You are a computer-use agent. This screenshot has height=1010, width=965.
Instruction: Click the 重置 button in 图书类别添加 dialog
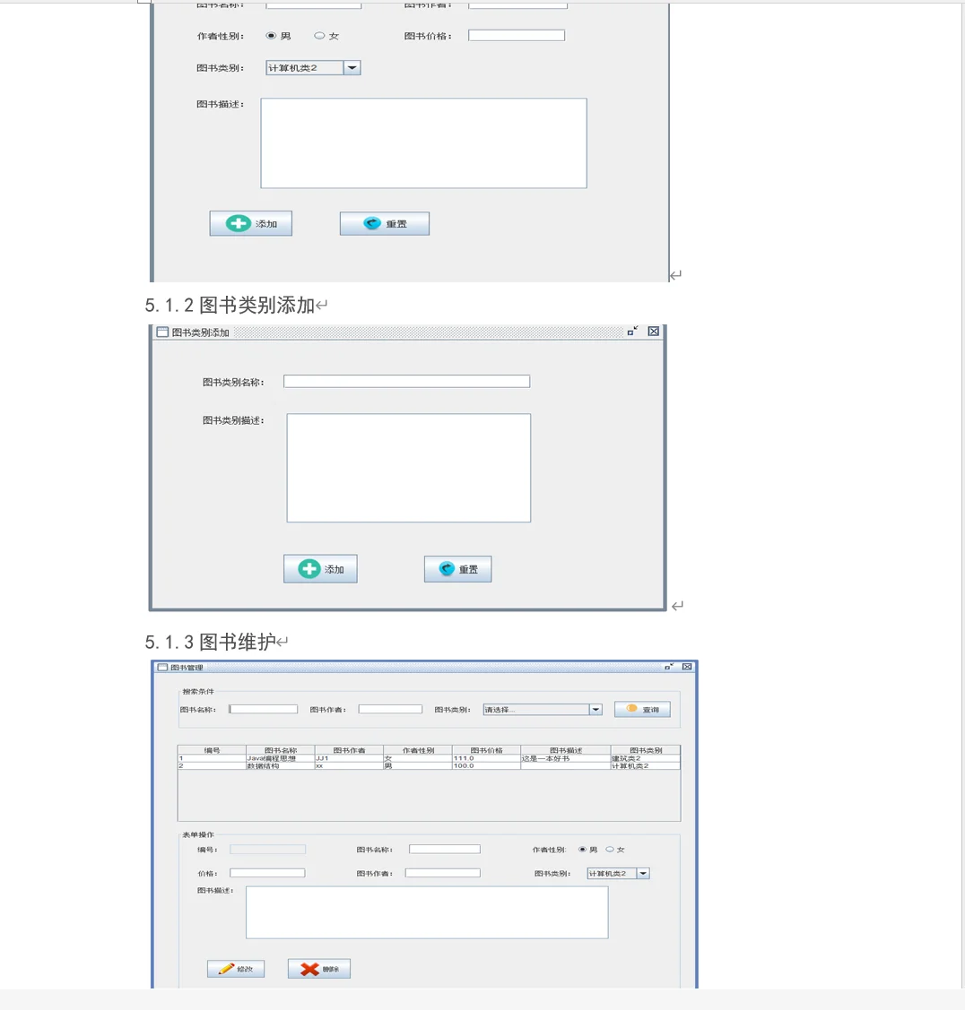point(457,568)
